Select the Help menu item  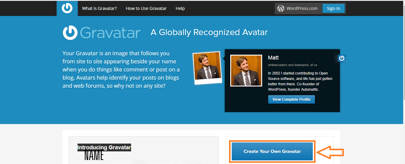pos(180,8)
